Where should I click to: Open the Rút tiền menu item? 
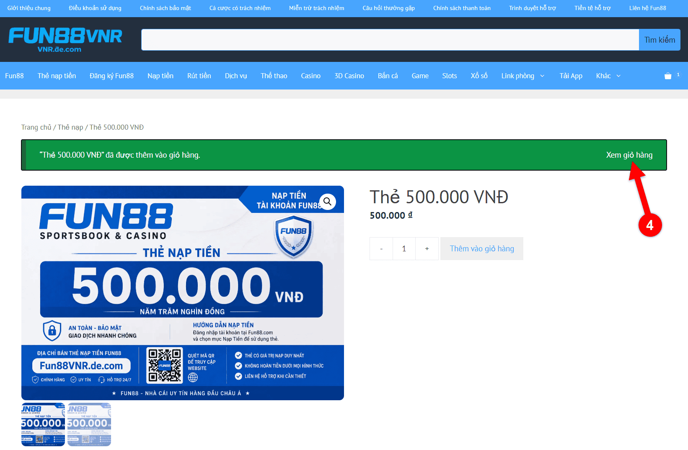click(x=199, y=76)
